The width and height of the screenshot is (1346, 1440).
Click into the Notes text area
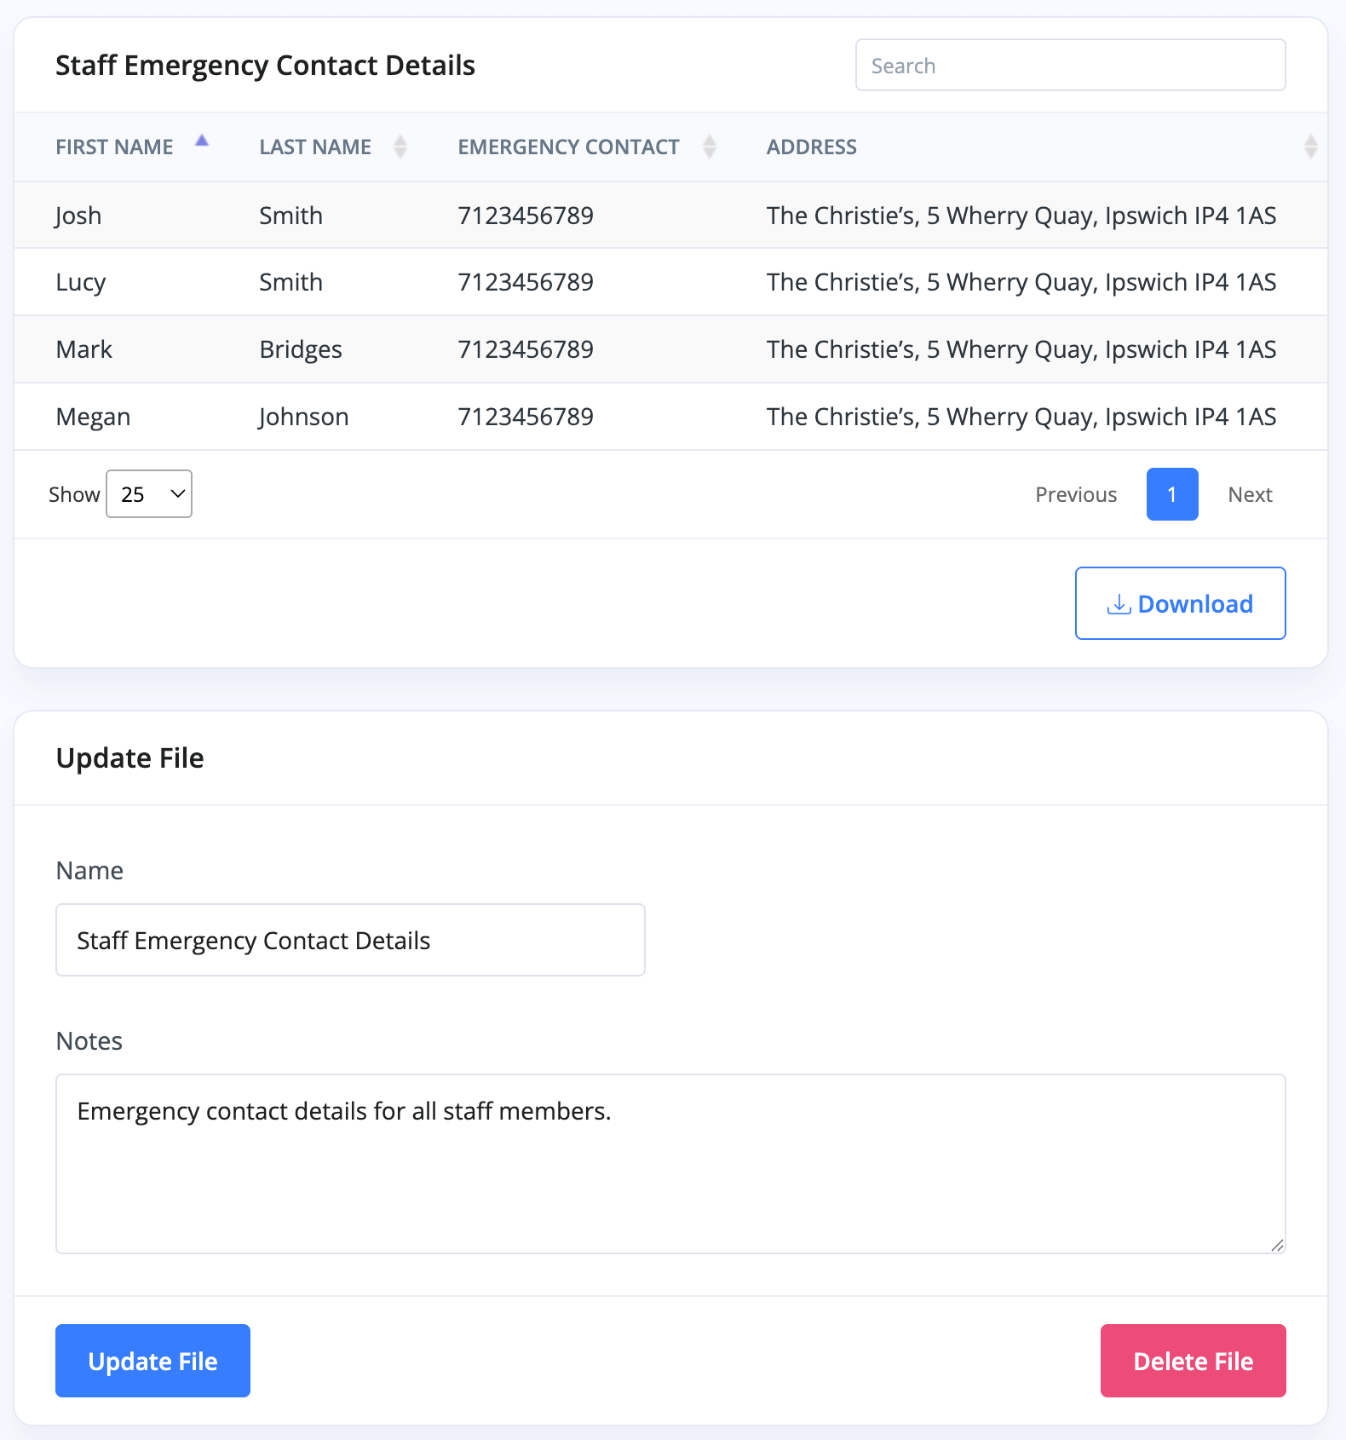tap(670, 1163)
